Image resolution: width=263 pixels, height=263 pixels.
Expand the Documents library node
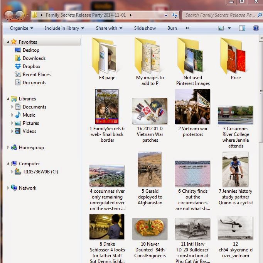tap(12, 107)
